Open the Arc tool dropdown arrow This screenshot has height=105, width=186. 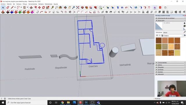[x=21, y=7]
